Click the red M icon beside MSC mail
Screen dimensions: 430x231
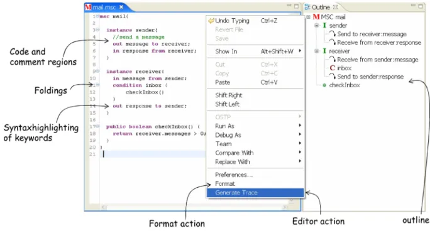click(x=316, y=17)
